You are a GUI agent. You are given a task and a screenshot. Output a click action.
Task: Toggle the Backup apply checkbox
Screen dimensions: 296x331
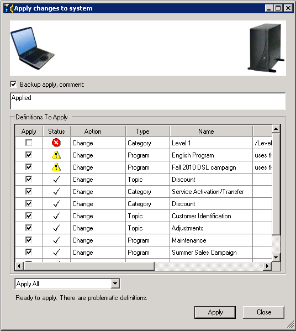13,85
